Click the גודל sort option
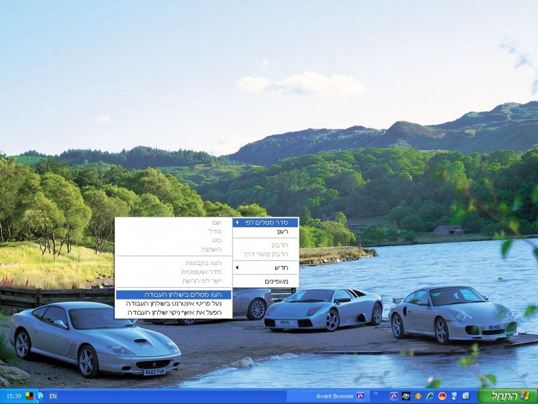This screenshot has height=404, width=538. [174, 231]
